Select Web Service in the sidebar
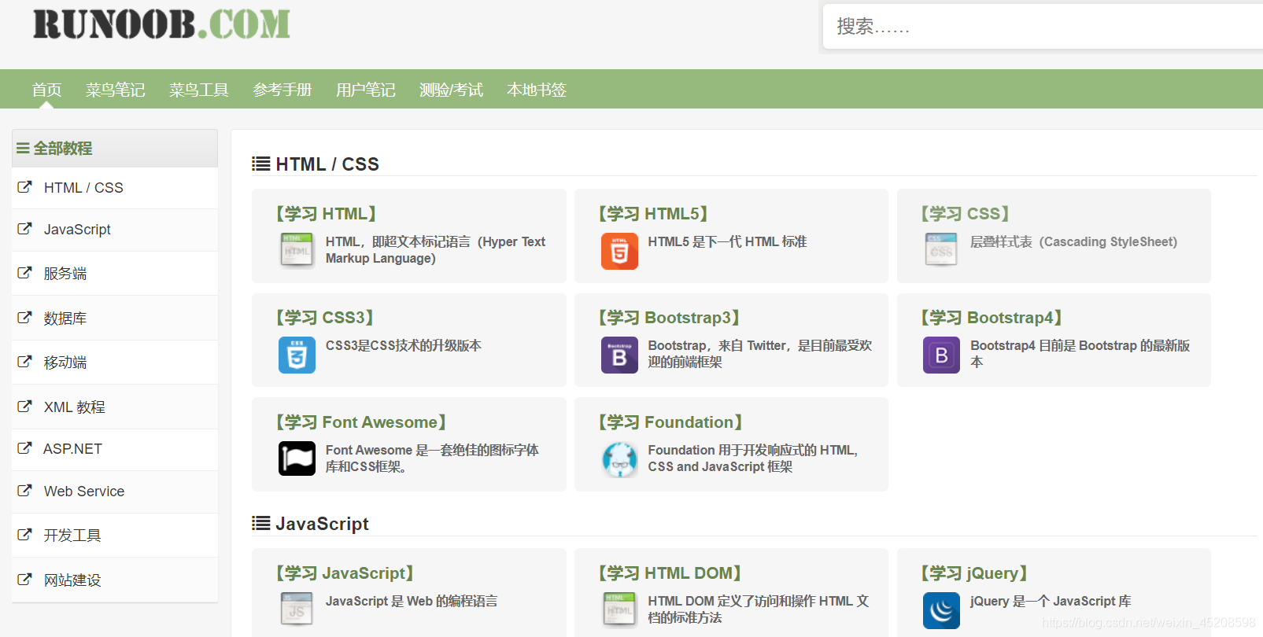This screenshot has width=1263, height=637. click(115, 492)
